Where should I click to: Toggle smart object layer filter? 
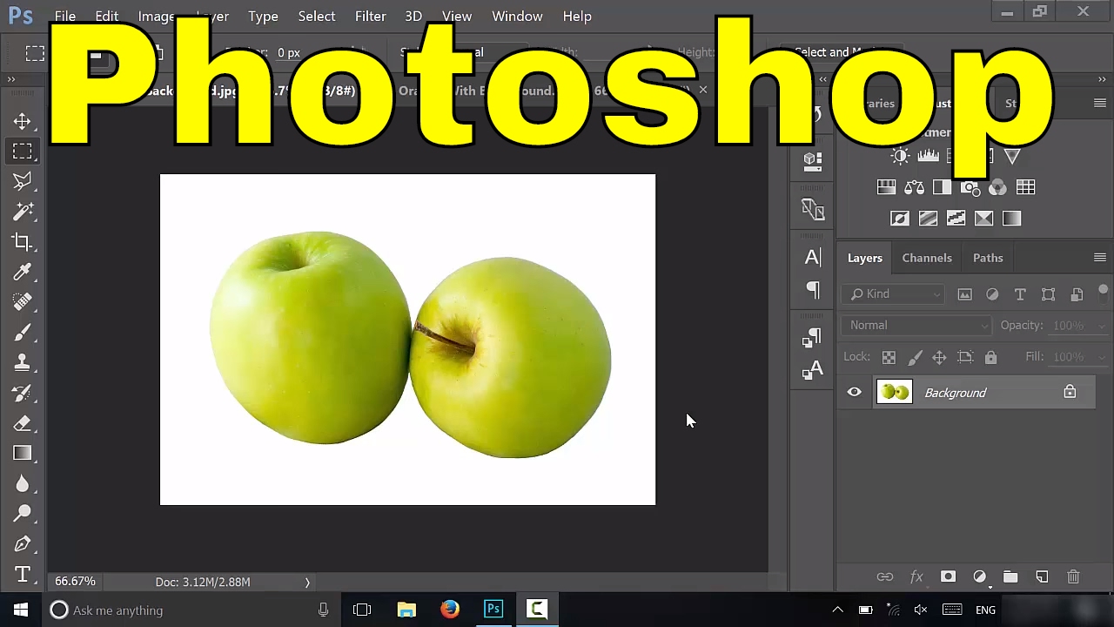[1077, 294]
